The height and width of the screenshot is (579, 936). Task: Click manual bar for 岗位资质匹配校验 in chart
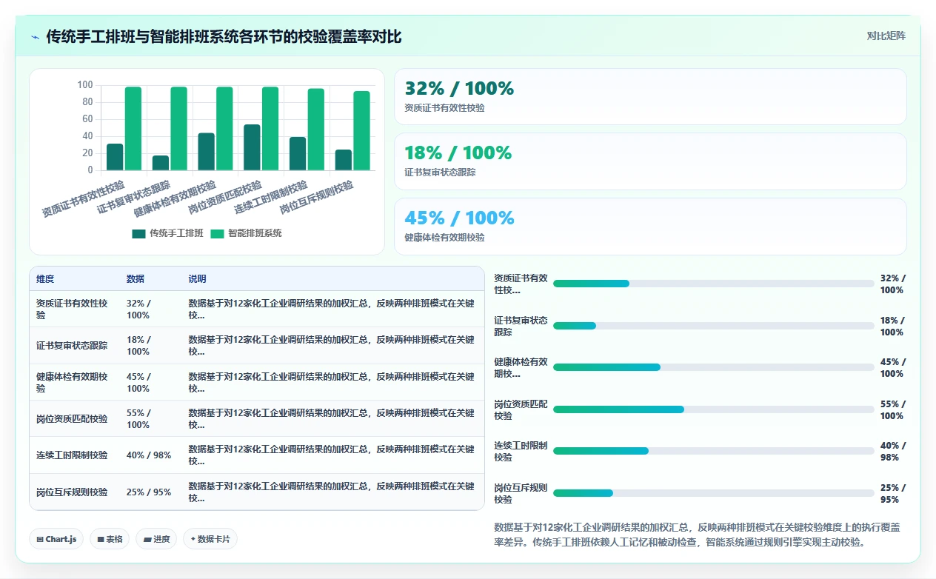(x=252, y=147)
